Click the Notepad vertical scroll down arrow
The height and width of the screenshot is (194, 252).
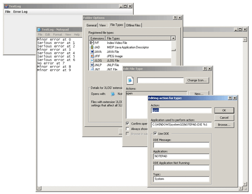245,184
